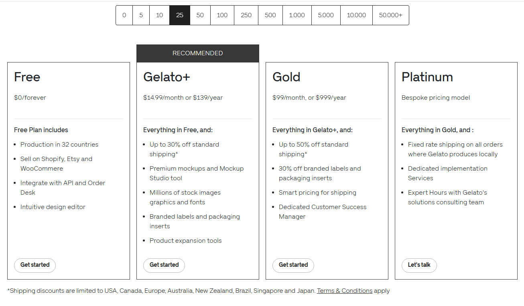Viewport: 524px width, 306px height.
Task: Select the 5 orders option
Action: [x=141, y=15]
